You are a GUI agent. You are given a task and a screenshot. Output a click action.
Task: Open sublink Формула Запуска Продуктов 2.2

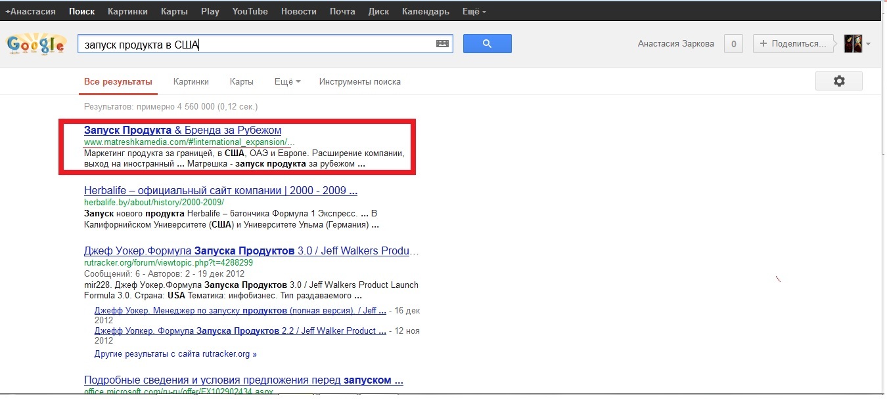(240, 331)
